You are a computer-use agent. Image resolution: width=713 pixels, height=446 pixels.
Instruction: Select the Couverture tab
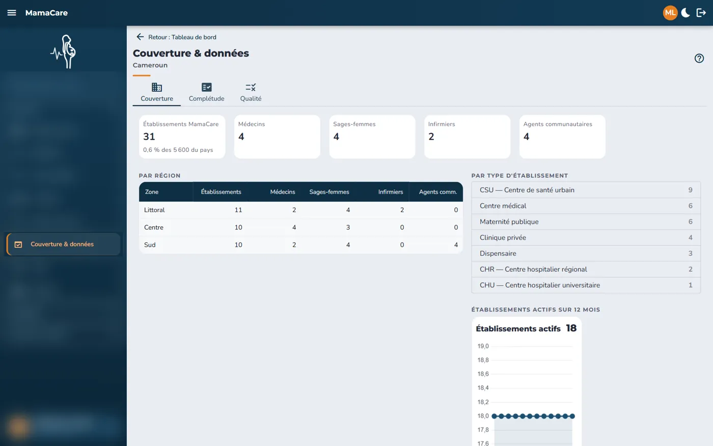pyautogui.click(x=157, y=92)
